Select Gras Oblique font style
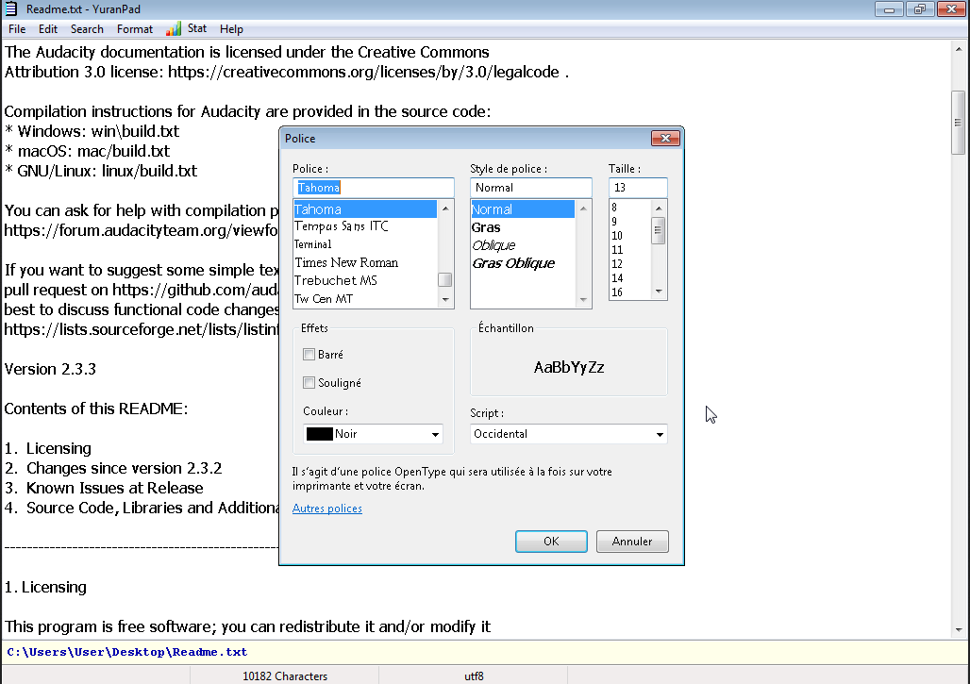 523,263
